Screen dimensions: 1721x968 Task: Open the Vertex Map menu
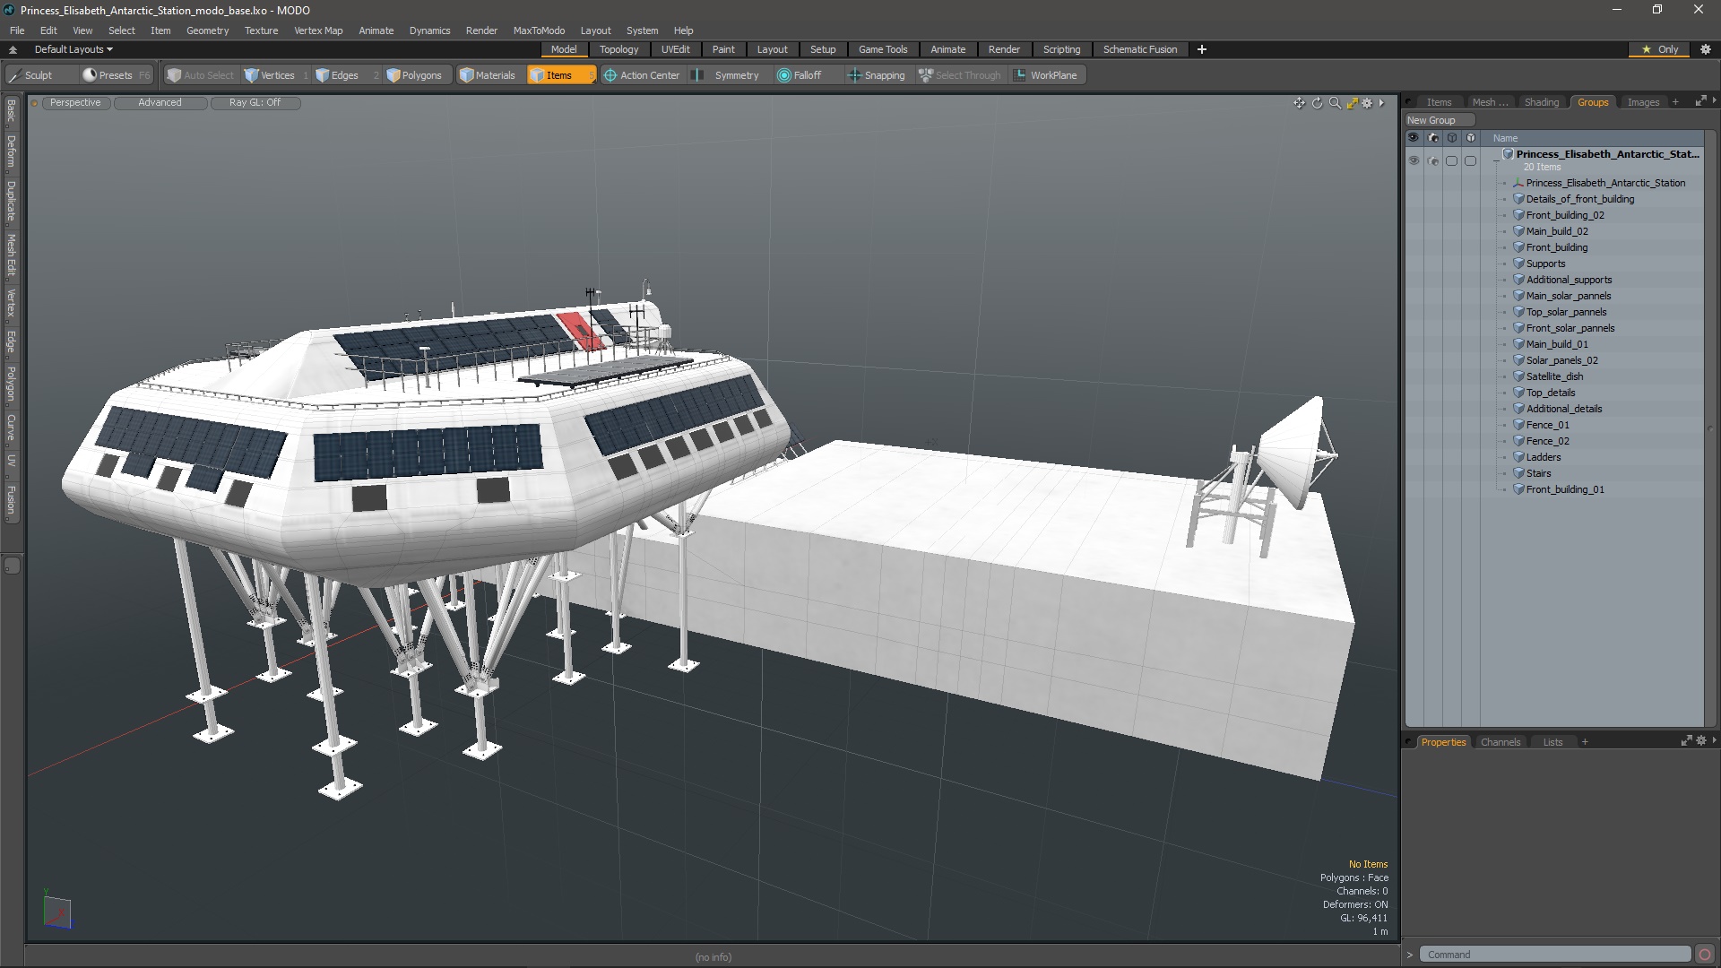click(318, 30)
